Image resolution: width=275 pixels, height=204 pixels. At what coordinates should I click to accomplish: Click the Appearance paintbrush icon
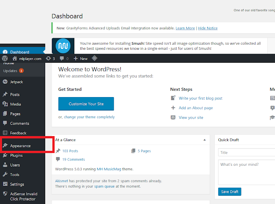click(5, 145)
